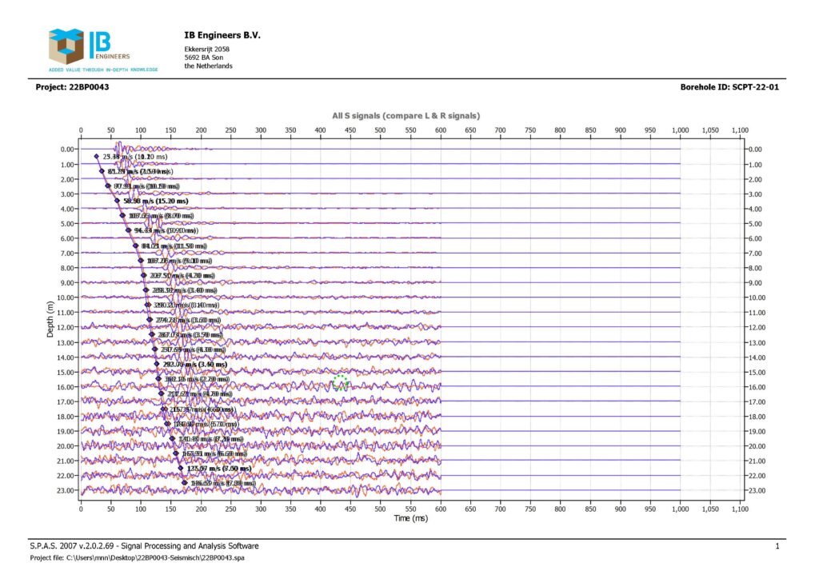Click the IB Engineers cube logo
The height and width of the screenshot is (587, 819).
(x=66, y=46)
